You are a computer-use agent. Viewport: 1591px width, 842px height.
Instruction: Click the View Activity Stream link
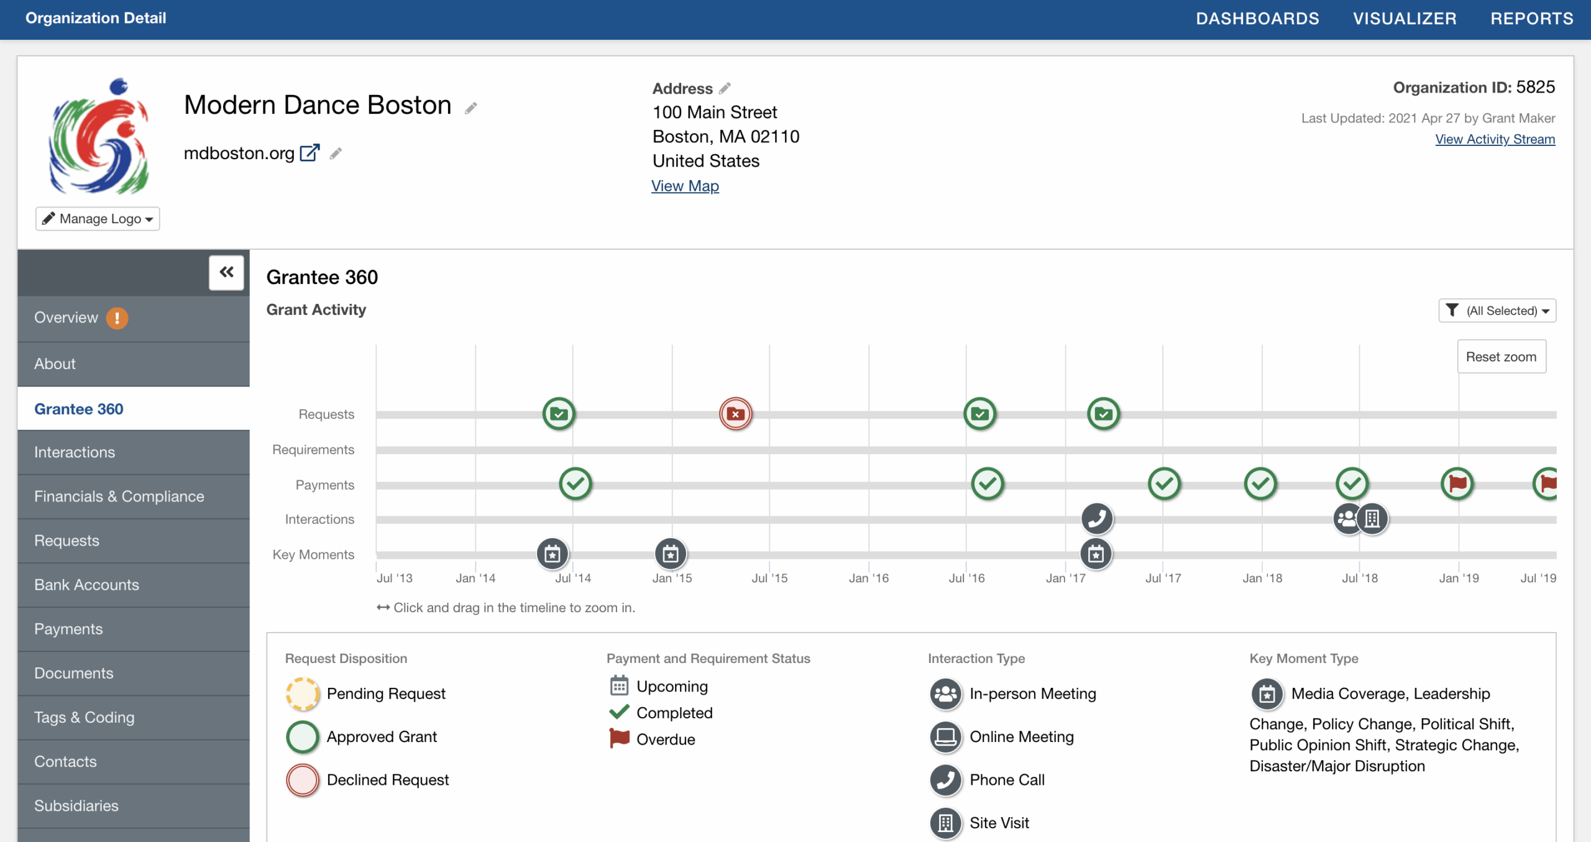[x=1495, y=139]
